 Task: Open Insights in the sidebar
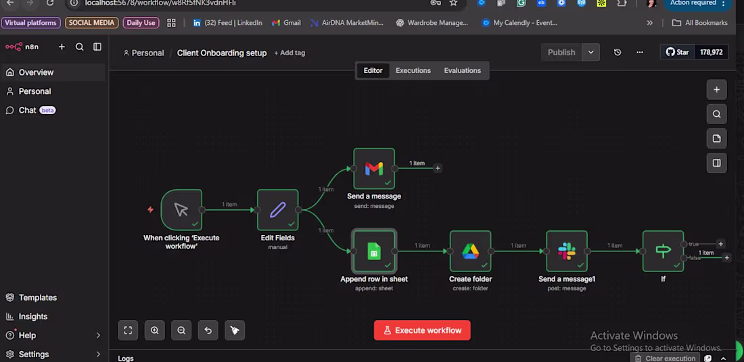tap(53, 317)
